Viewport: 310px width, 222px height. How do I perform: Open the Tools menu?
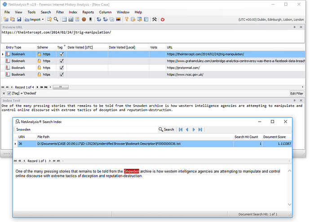(31, 12)
